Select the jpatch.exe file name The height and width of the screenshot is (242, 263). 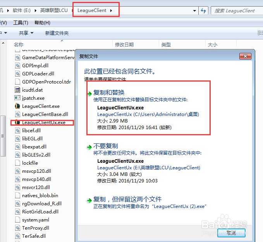click(33, 98)
